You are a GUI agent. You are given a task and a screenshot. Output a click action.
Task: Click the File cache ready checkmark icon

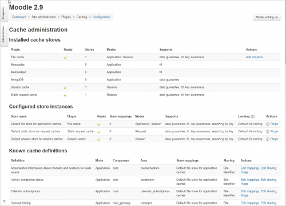tap(65, 58)
